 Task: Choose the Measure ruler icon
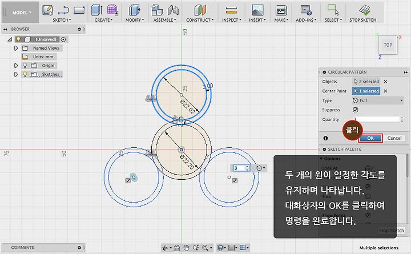[231, 10]
